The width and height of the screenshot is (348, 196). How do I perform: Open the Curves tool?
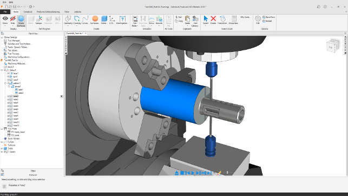click(85, 19)
